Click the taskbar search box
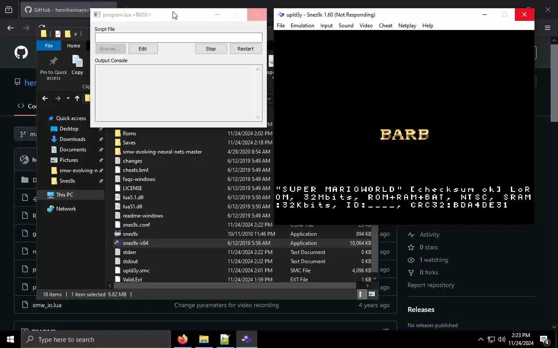This screenshot has height=348, width=558. (x=96, y=339)
